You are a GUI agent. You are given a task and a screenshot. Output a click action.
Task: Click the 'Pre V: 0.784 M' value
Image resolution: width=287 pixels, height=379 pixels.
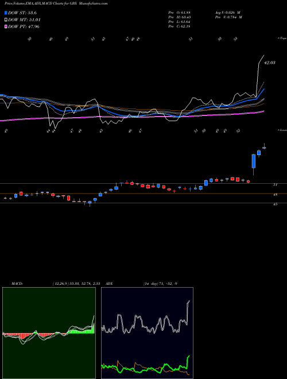pyautogui.click(x=228, y=17)
